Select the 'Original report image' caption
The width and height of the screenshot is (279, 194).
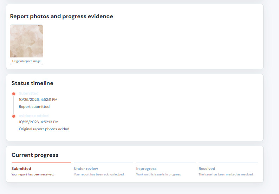click(26, 61)
